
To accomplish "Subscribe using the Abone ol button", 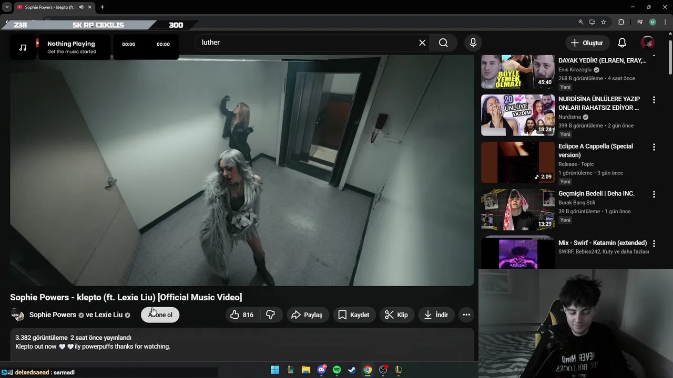I will tap(160, 315).
